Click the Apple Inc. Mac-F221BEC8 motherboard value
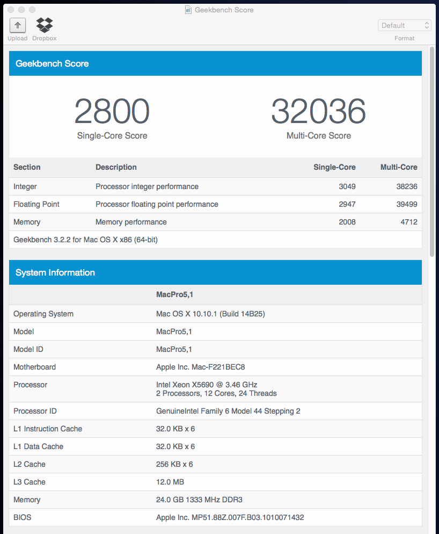 pos(200,367)
